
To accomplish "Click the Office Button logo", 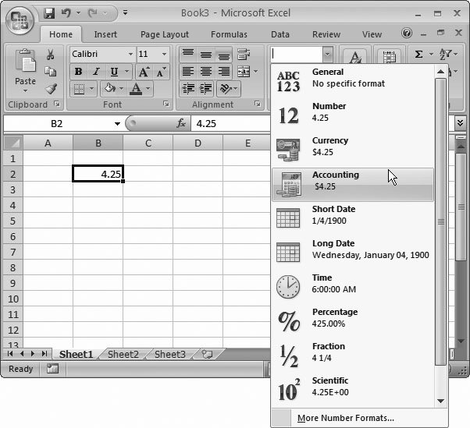I will pyautogui.click(x=21, y=19).
